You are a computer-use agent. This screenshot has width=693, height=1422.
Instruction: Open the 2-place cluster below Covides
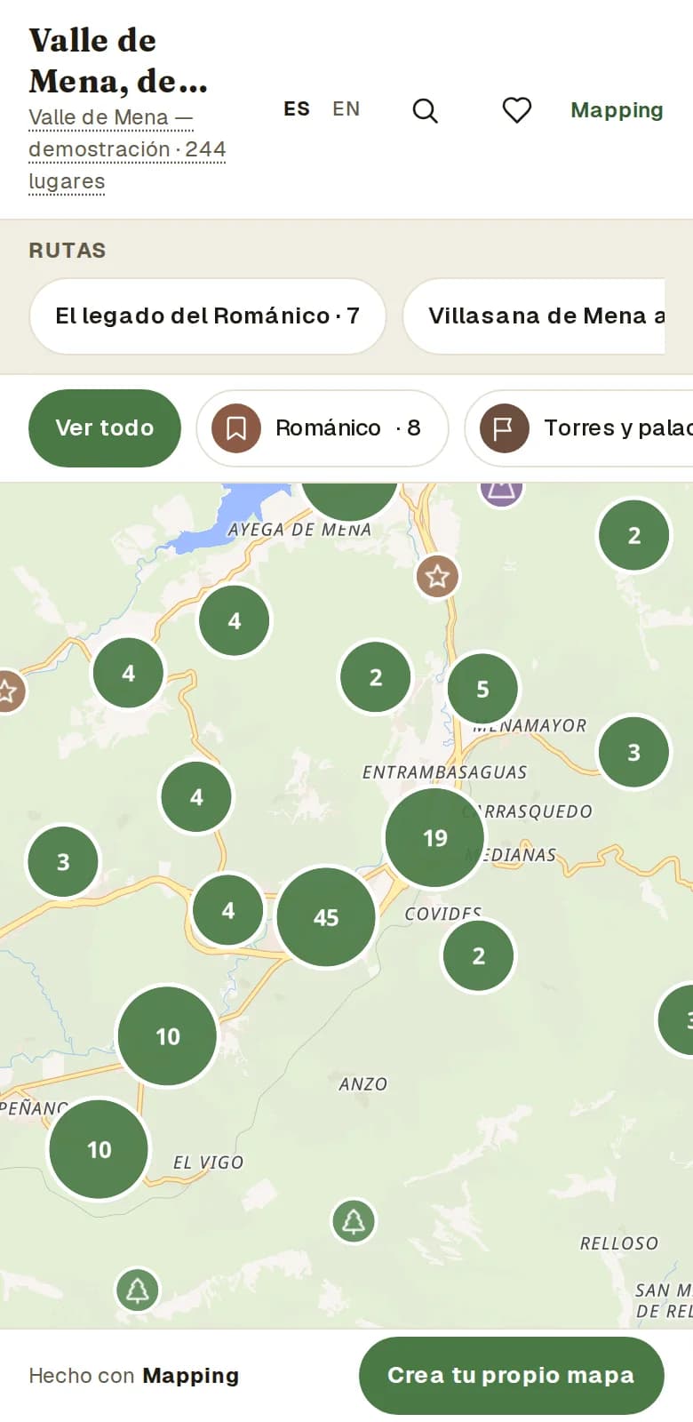tap(479, 955)
